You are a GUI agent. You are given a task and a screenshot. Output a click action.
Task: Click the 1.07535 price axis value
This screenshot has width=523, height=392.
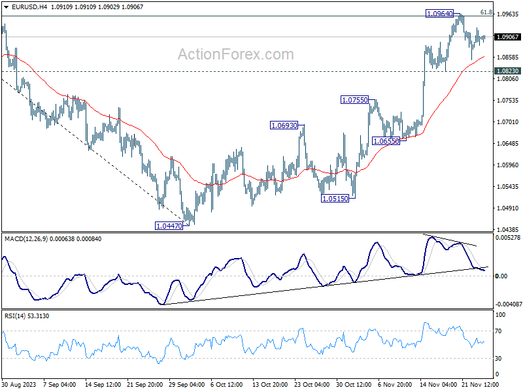tap(508, 101)
